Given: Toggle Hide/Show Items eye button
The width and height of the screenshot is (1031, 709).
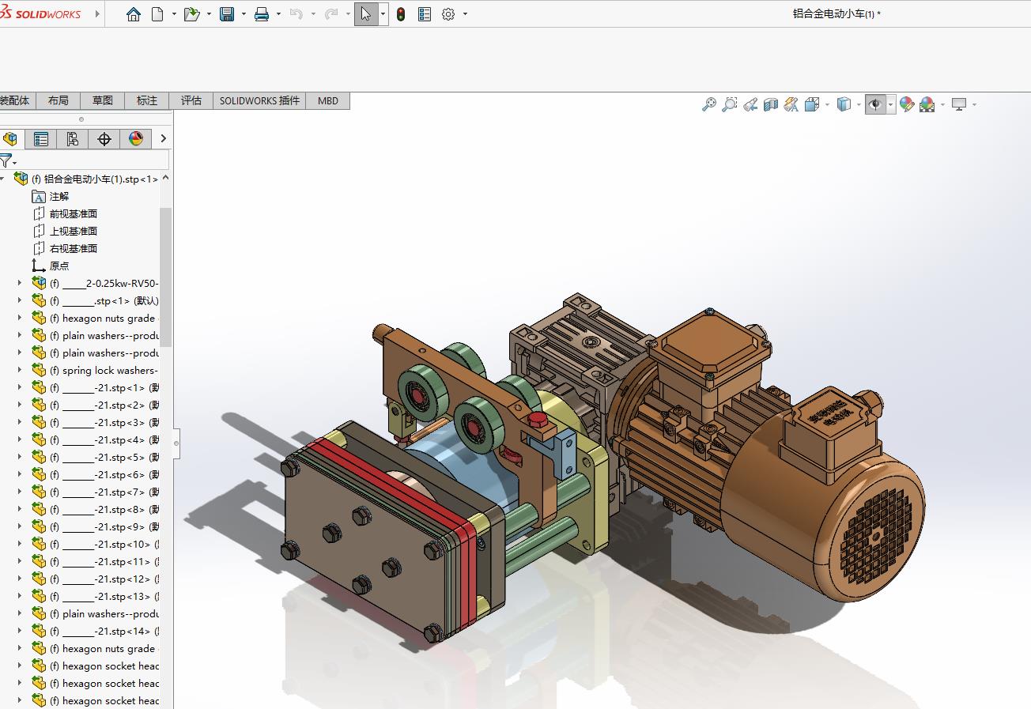Looking at the screenshot, I should pos(875,104).
